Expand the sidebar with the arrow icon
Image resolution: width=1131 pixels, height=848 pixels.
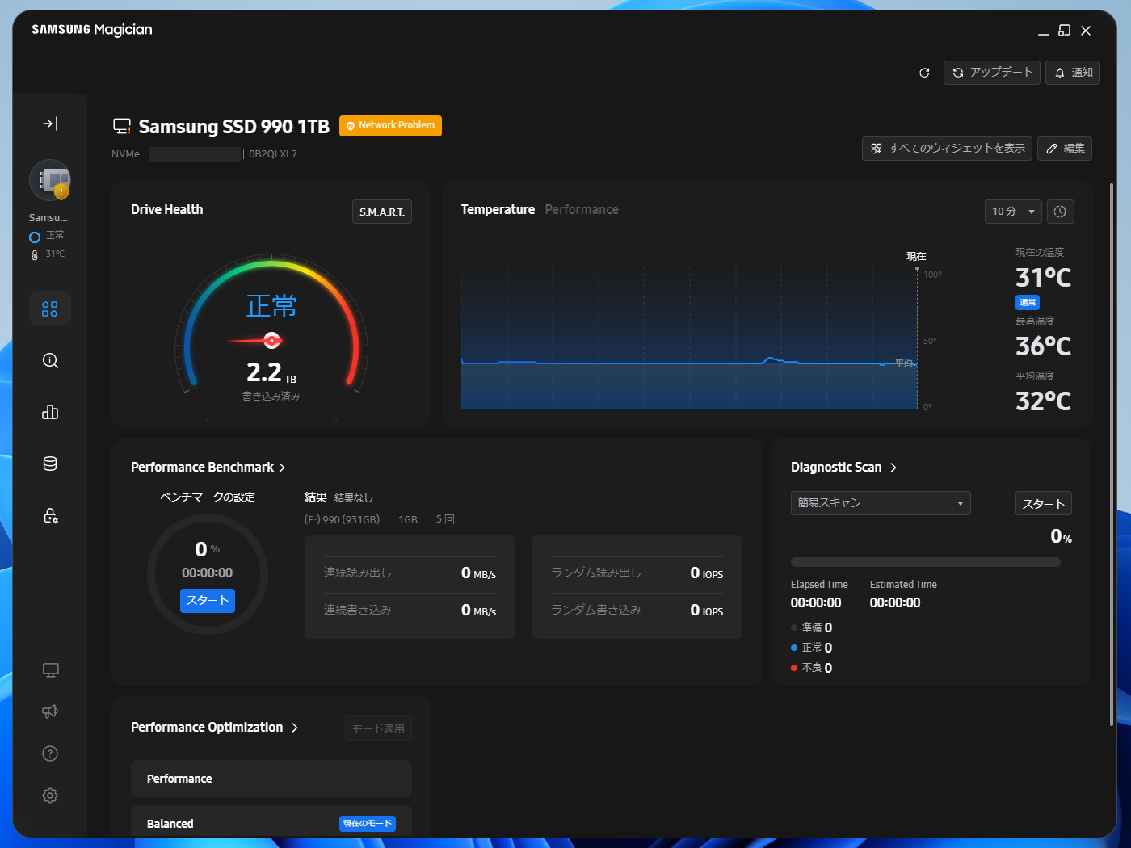[50, 124]
